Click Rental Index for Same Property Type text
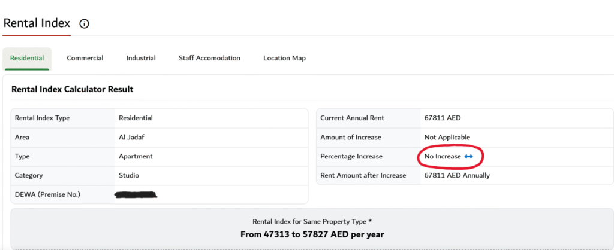This screenshot has width=614, height=250. [x=312, y=221]
